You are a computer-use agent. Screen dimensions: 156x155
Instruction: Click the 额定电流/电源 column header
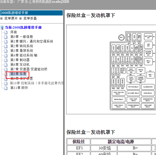[x=121, y=142]
